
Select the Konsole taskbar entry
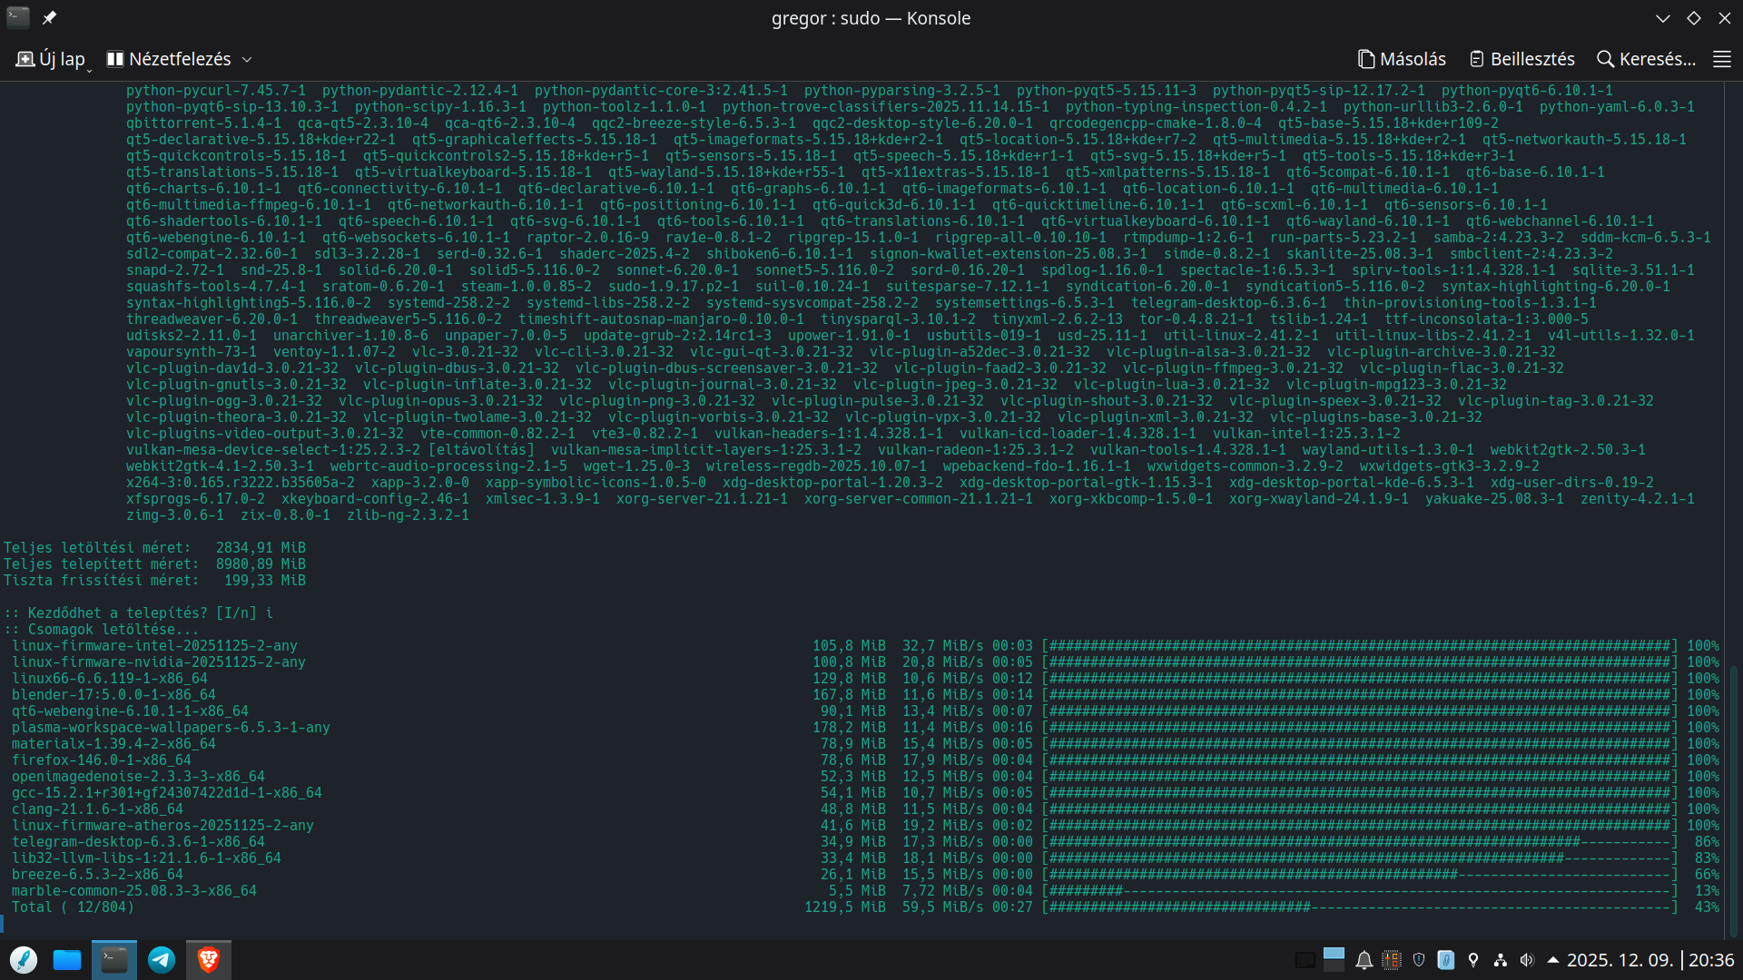pyautogui.click(x=114, y=960)
